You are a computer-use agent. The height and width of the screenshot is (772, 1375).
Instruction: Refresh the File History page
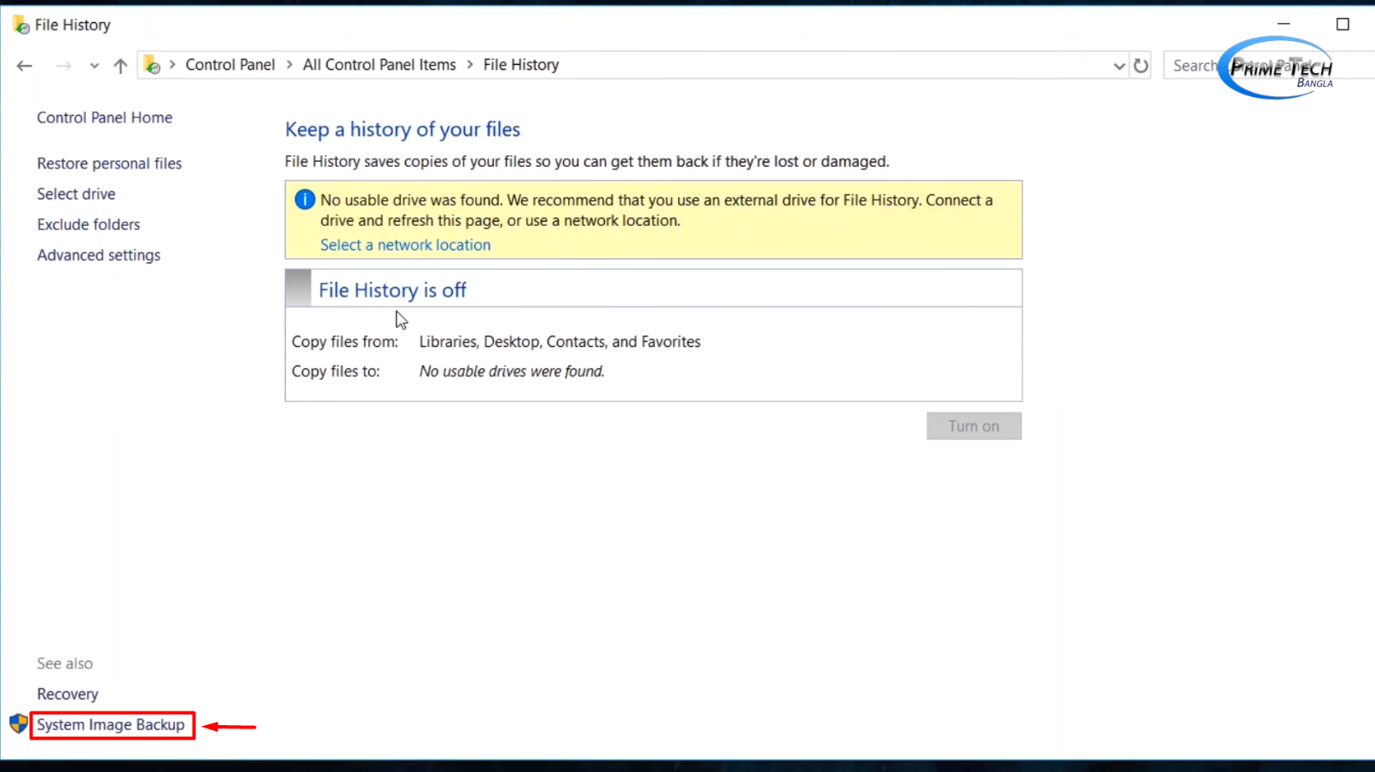pos(1140,66)
